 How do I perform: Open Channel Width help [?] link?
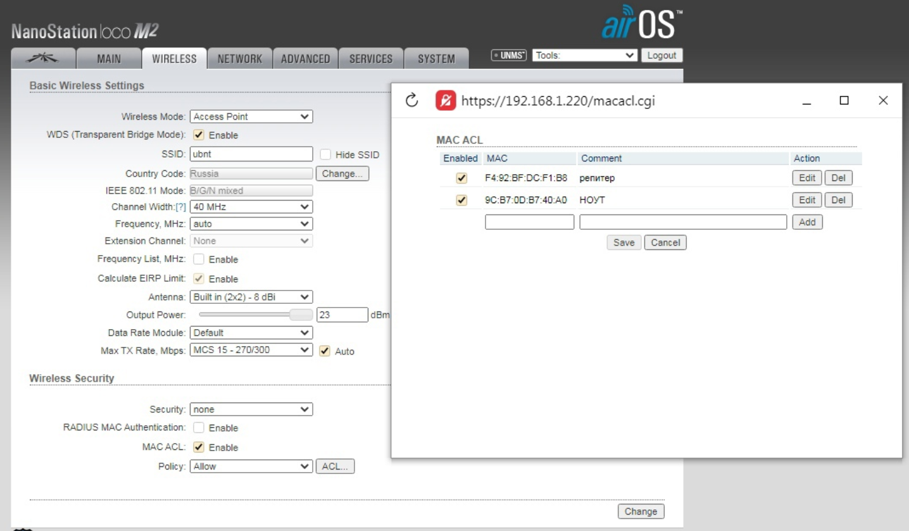click(182, 207)
